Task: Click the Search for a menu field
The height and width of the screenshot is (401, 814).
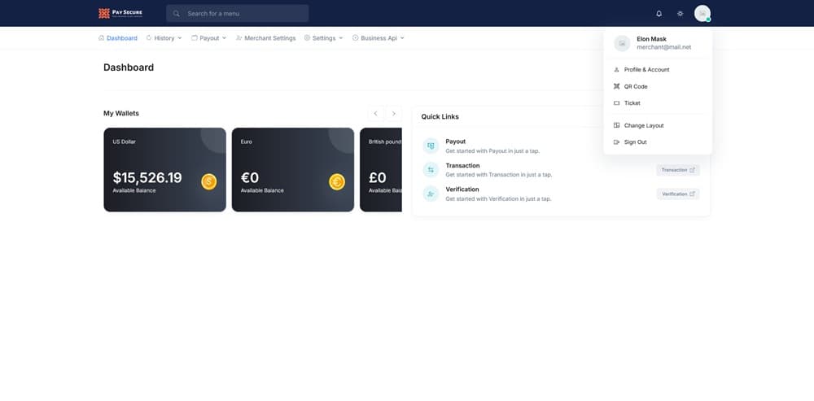Action: pos(238,14)
